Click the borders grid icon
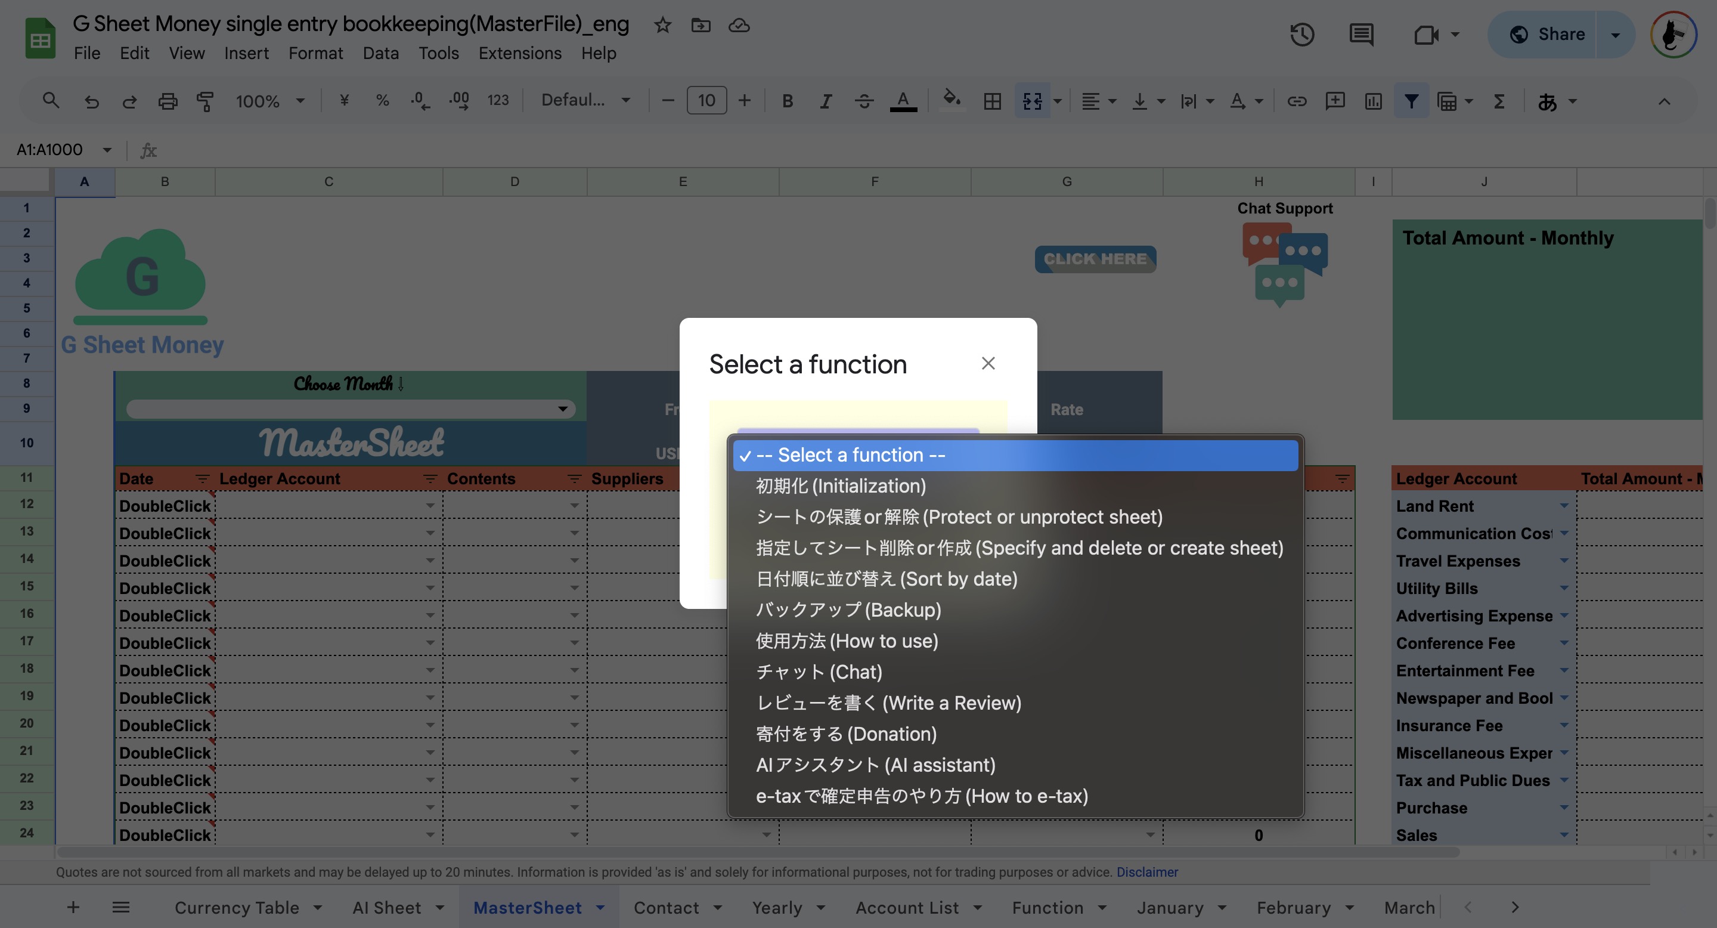 (992, 101)
